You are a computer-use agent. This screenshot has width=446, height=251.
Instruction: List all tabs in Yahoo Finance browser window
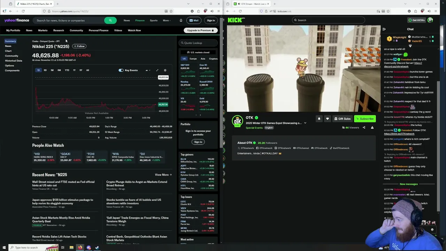188,4
